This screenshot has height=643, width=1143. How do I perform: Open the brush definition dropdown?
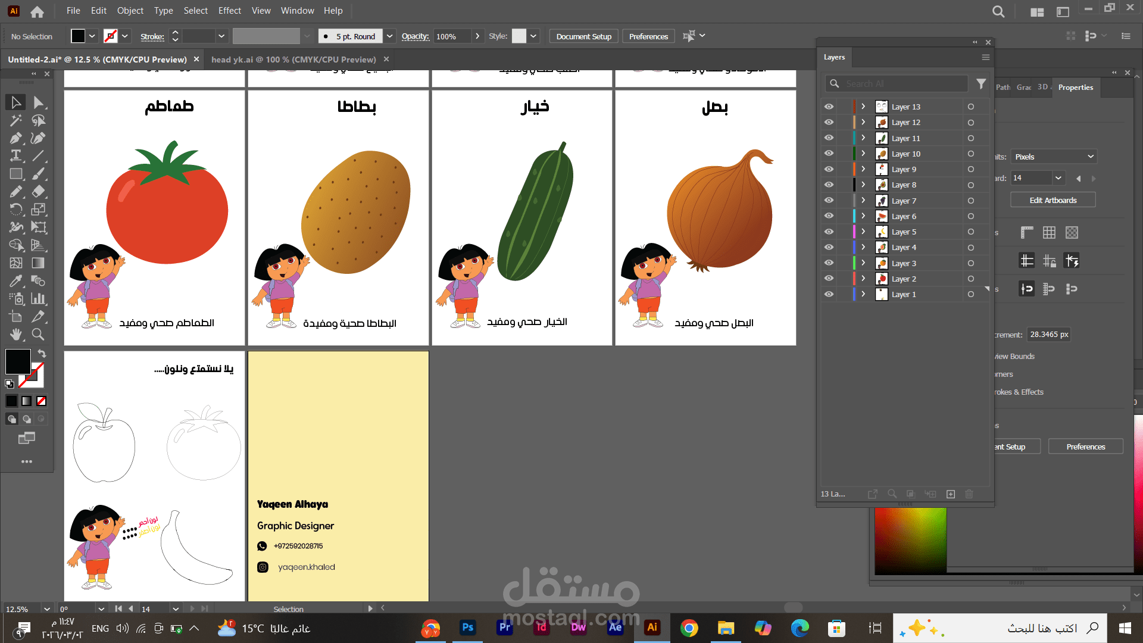(389, 36)
